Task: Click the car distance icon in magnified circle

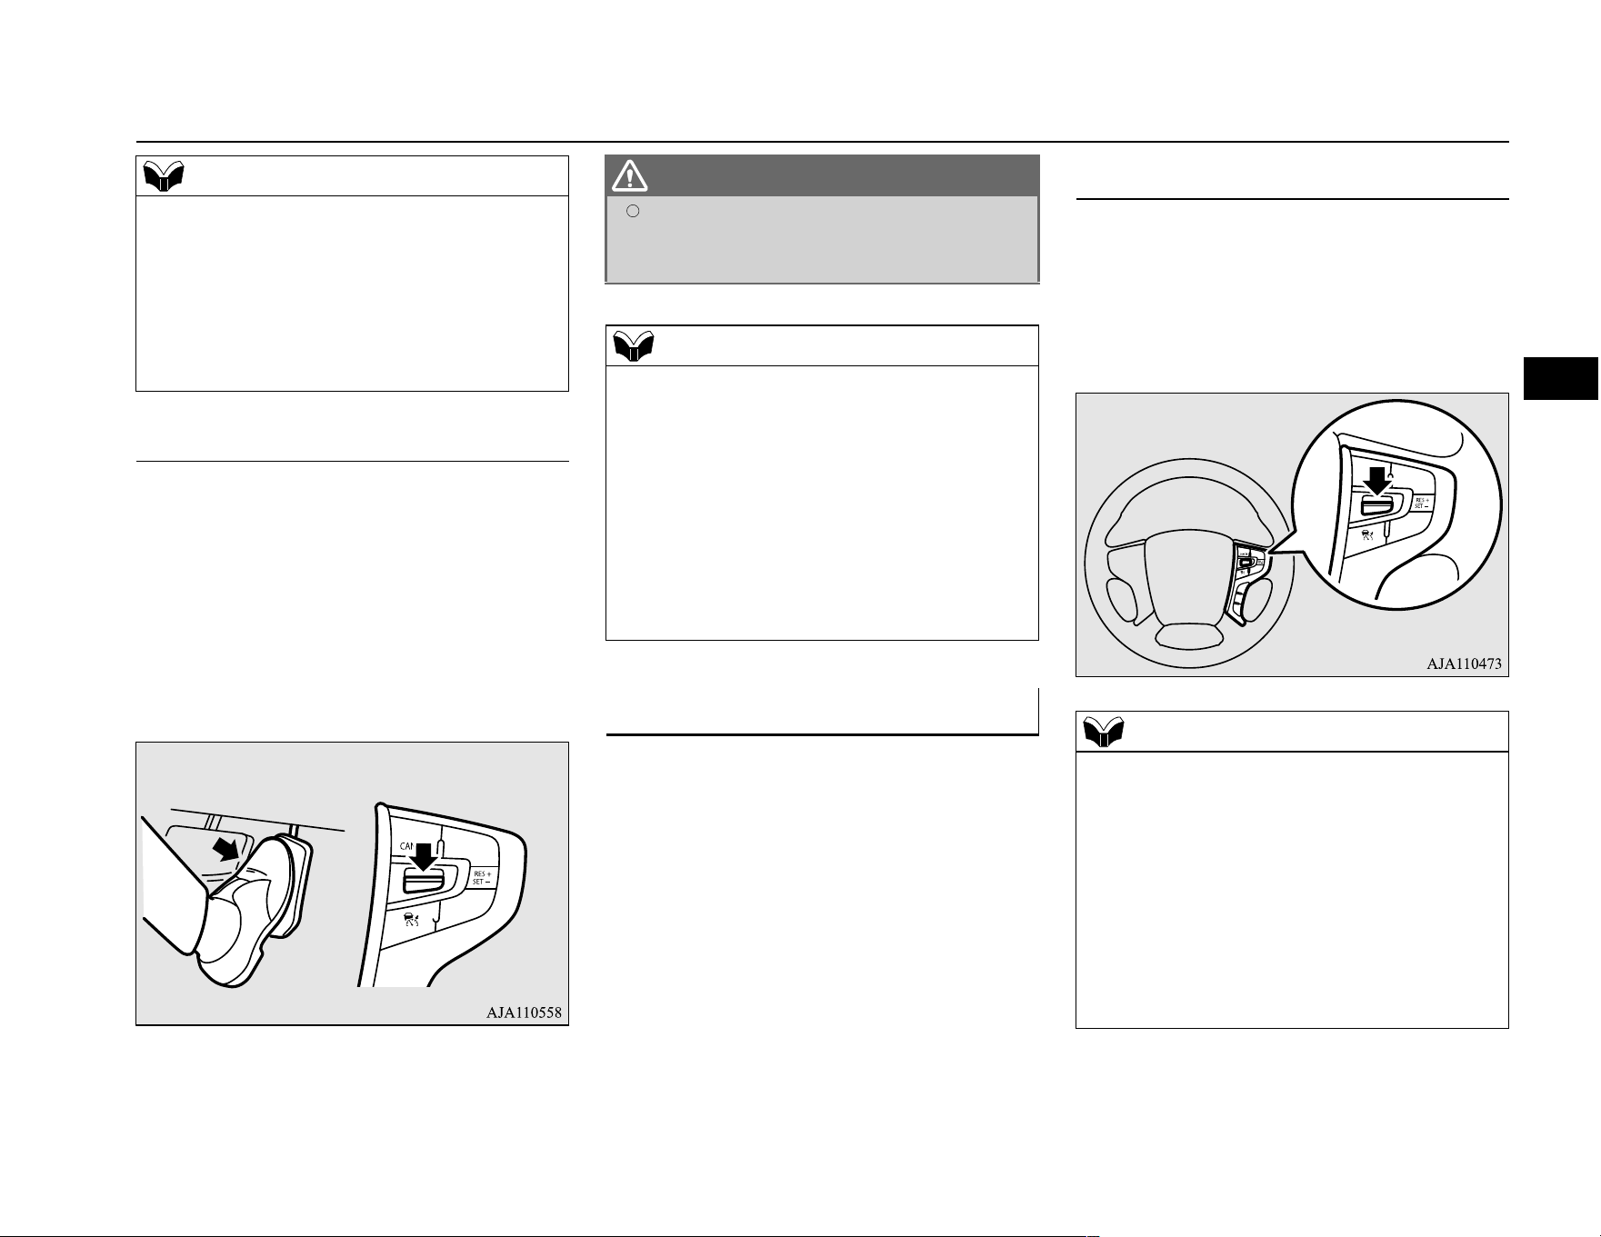Action: pos(1372,536)
